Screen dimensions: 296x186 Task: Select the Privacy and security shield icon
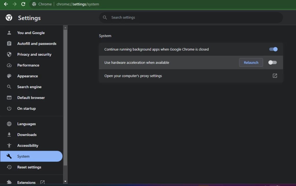coord(10,54)
